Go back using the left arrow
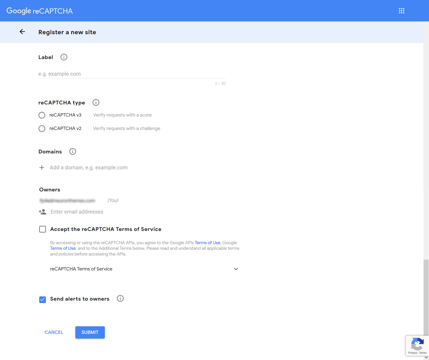The image size is (429, 360). 22,32
